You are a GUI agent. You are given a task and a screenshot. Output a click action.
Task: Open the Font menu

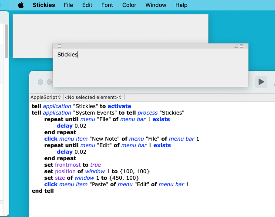[x=107, y=5]
